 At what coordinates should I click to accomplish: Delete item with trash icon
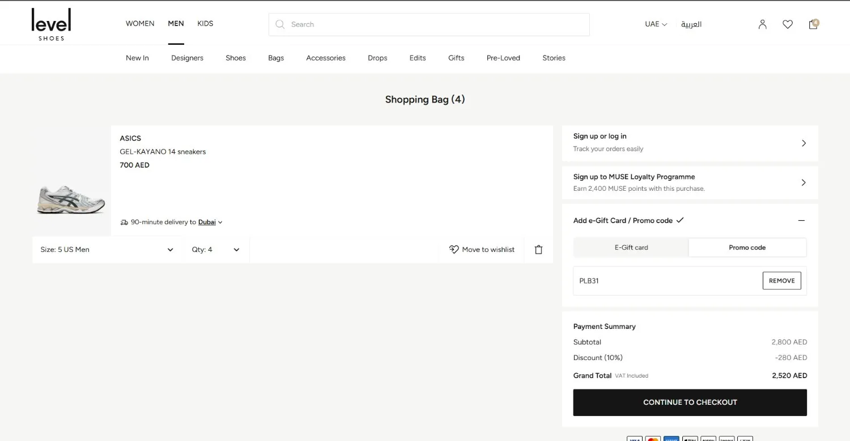tap(539, 250)
